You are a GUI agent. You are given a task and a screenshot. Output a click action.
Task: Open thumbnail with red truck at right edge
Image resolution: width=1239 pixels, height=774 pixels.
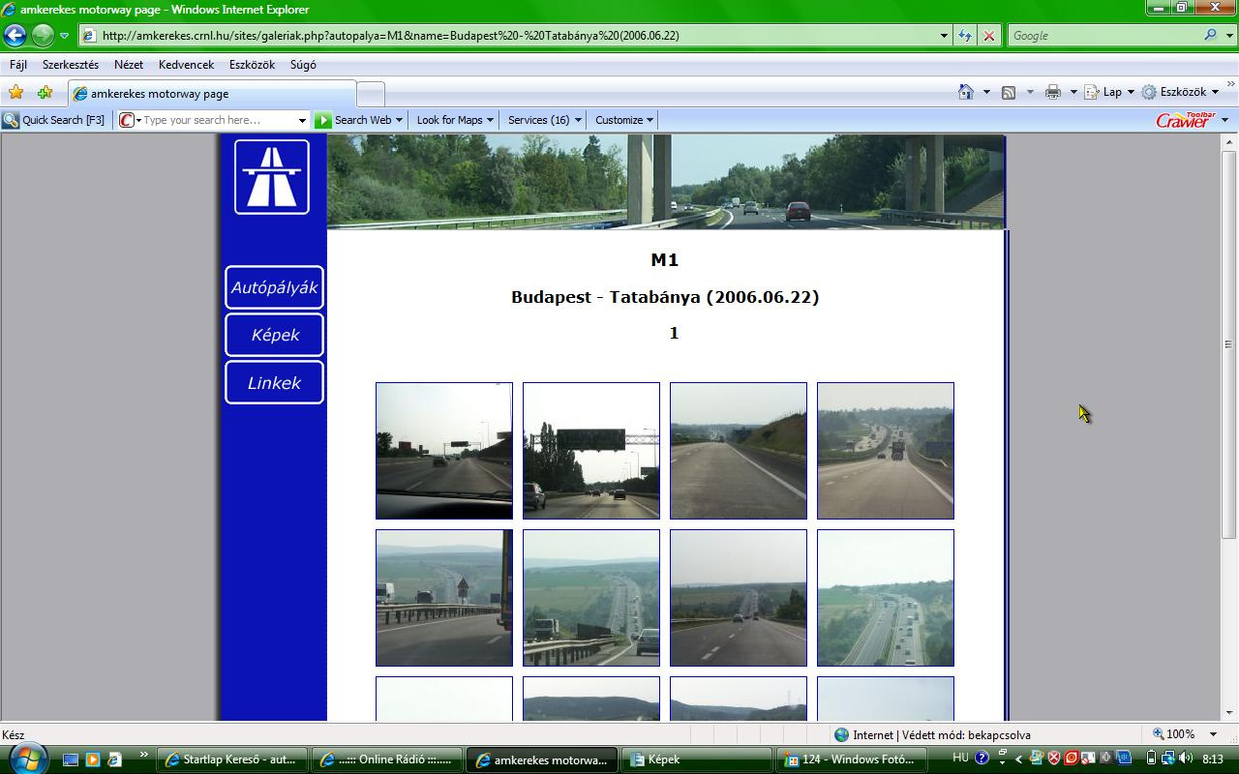pyautogui.click(x=444, y=598)
